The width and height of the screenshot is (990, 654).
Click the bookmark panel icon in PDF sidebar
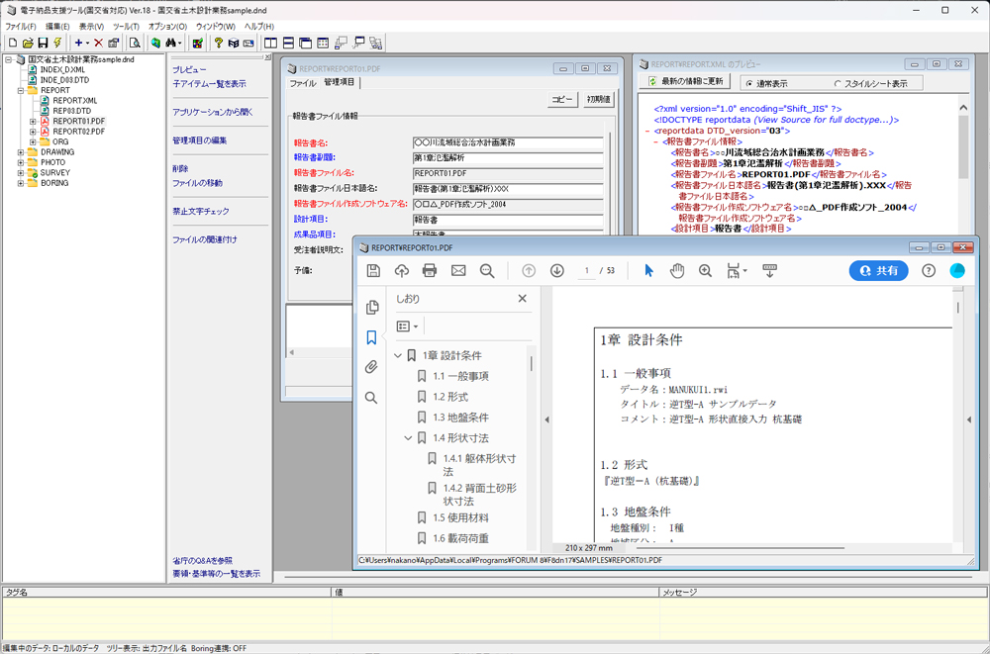[372, 337]
